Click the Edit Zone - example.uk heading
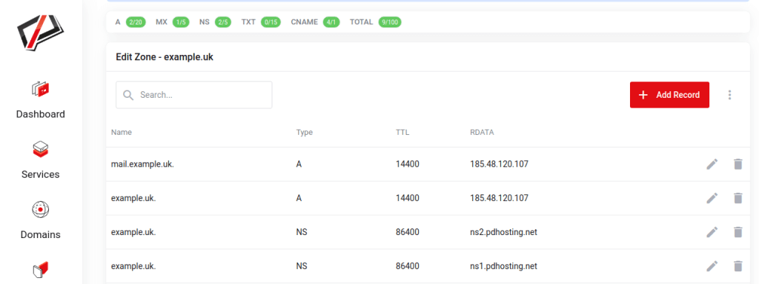 165,57
